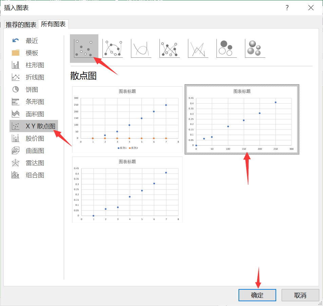This screenshot has height=306, width=323.
Task: Select the basic scatter chart subtype icon
Action: coord(84,49)
